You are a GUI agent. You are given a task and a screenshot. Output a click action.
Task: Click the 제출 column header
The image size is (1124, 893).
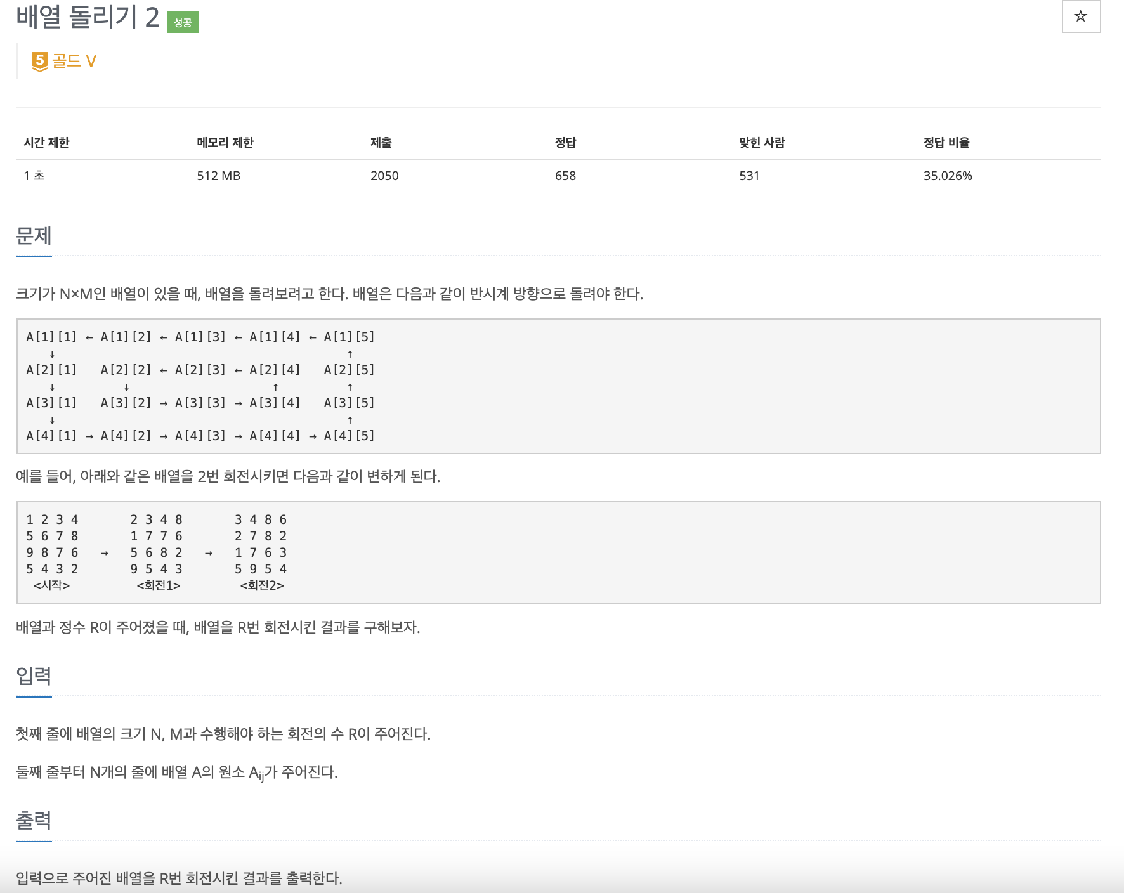tap(381, 143)
